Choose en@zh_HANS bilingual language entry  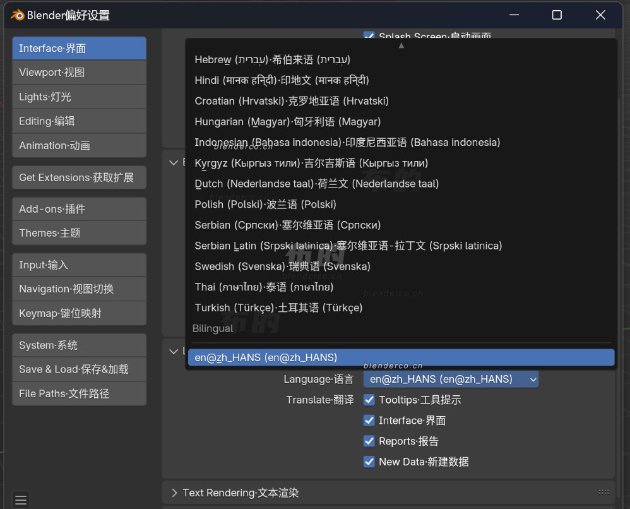401,357
